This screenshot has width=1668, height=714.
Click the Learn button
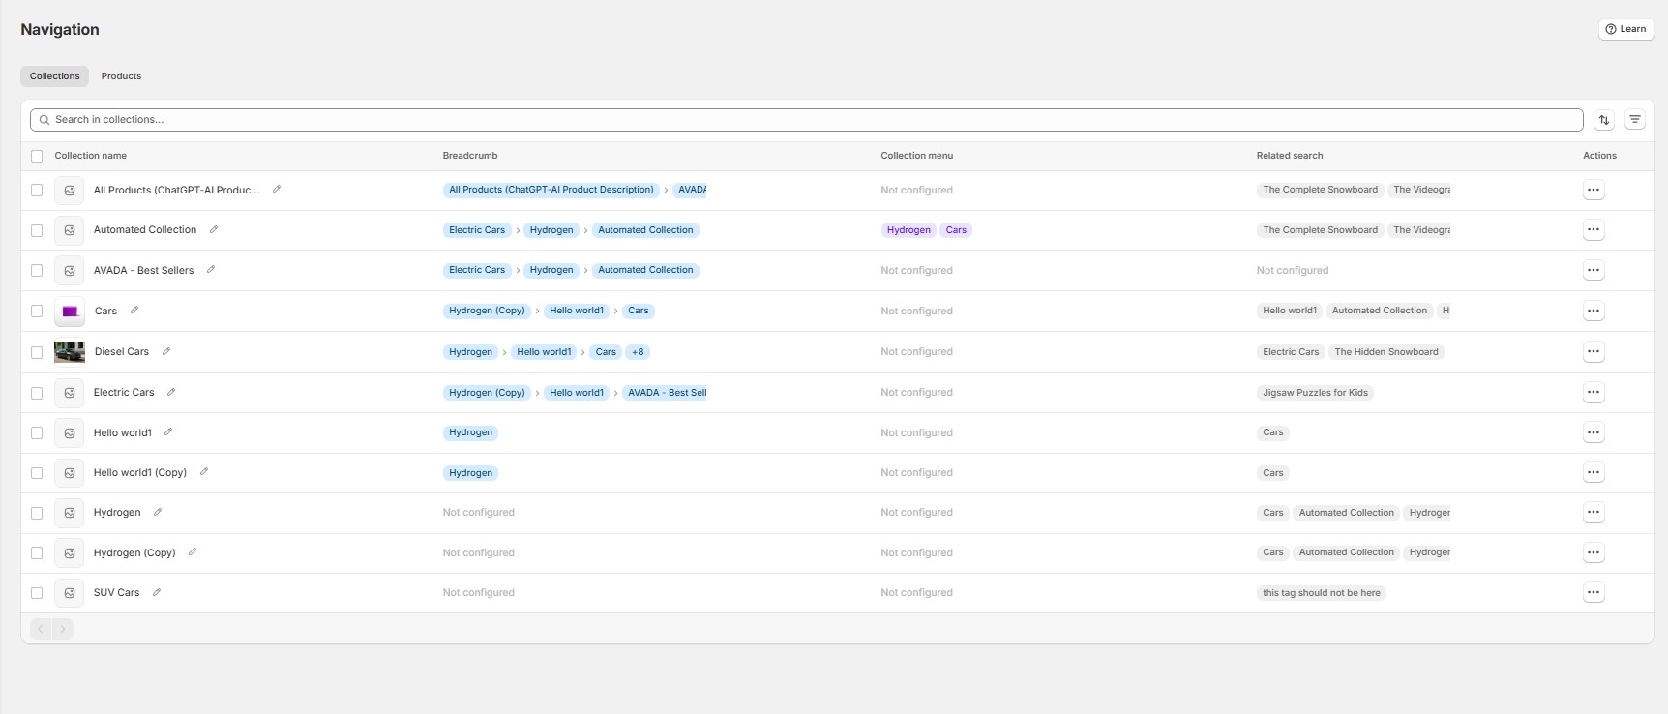[1626, 29]
